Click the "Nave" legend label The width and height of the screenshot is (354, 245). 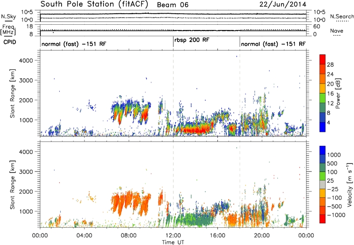point(337,31)
